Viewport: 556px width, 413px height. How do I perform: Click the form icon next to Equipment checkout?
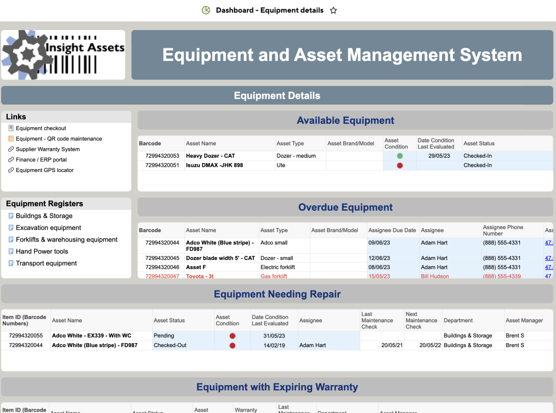(x=11, y=128)
